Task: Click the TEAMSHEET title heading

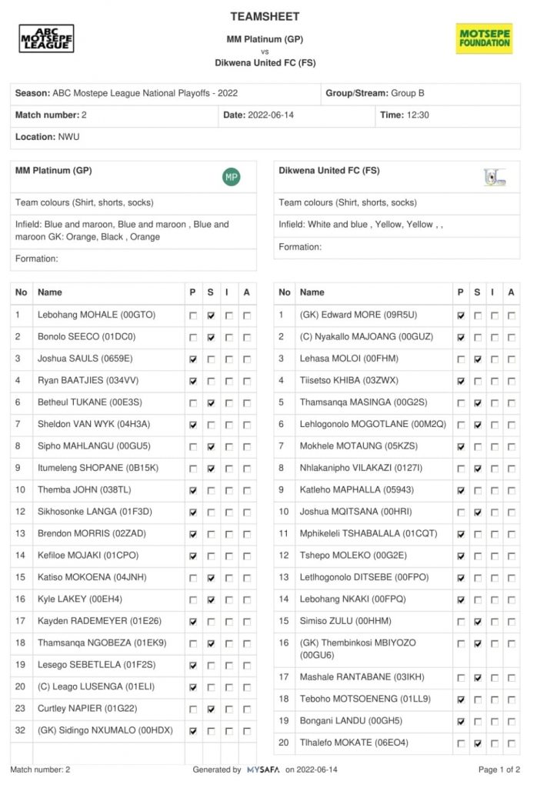Action: point(265,16)
